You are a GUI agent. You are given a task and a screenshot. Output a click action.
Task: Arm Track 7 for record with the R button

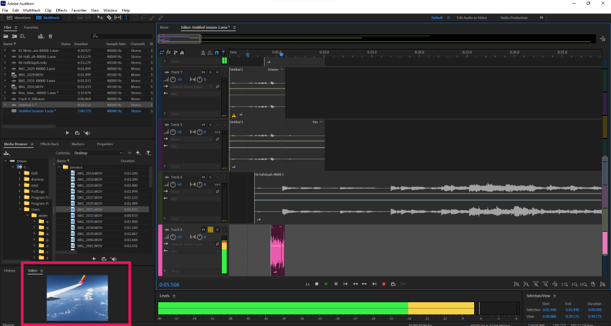point(218,72)
